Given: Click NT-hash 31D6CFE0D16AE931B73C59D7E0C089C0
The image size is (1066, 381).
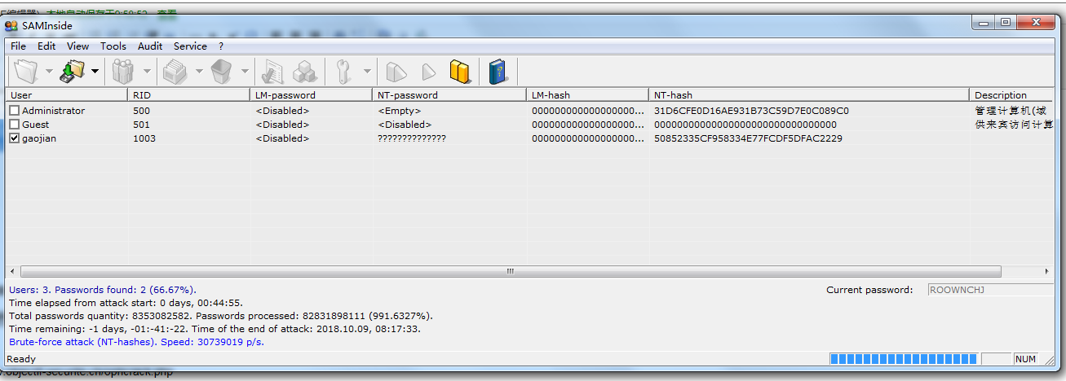Looking at the screenshot, I should coord(751,111).
